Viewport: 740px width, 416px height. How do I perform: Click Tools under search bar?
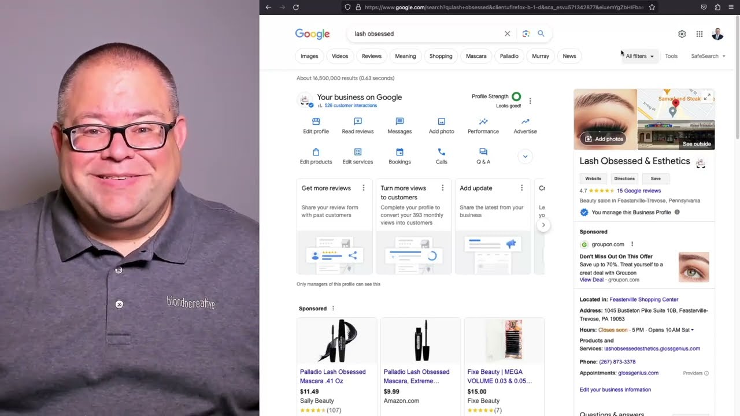coord(671,56)
